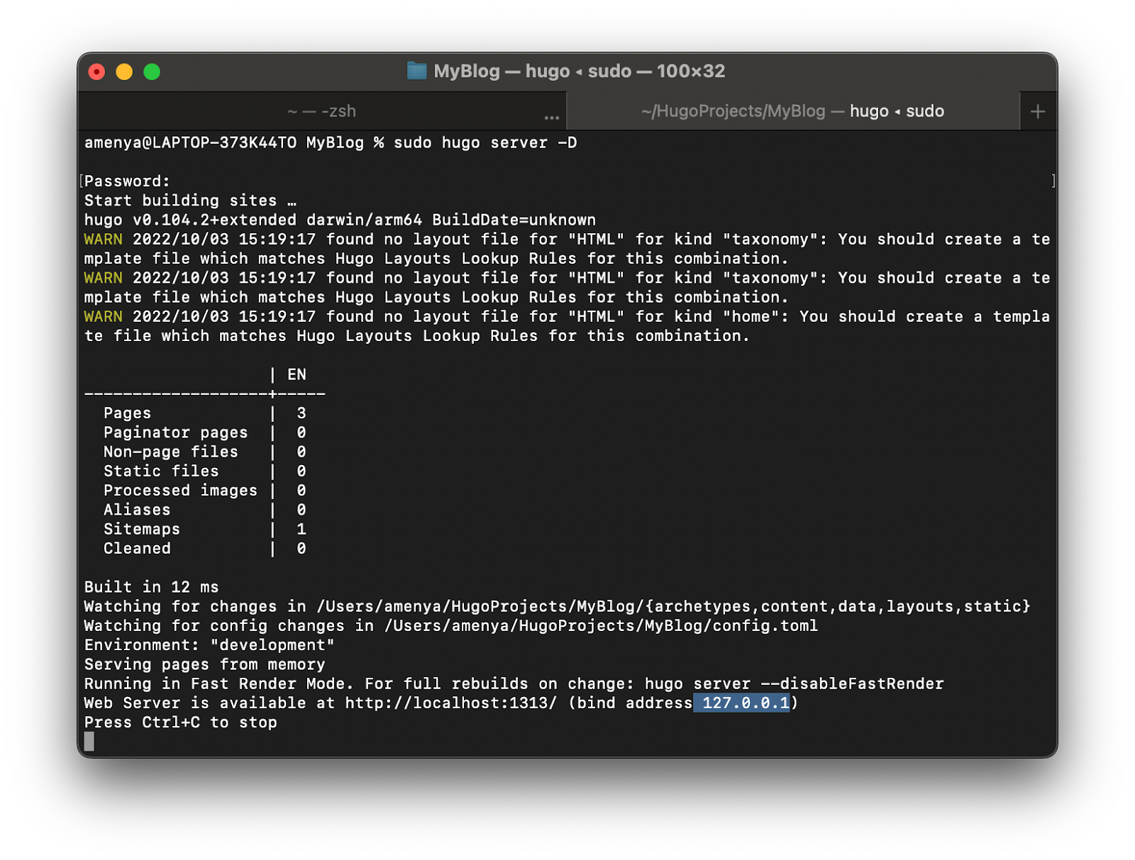Screen dimensions: 1135x860
Task: Click the 'Start building sites …' line
Action: [x=190, y=201]
